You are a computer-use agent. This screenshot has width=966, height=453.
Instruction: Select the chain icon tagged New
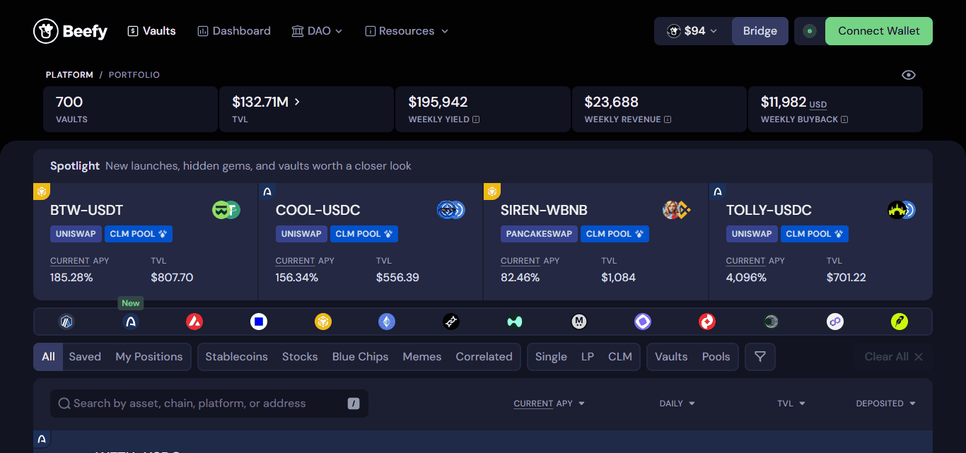(131, 322)
